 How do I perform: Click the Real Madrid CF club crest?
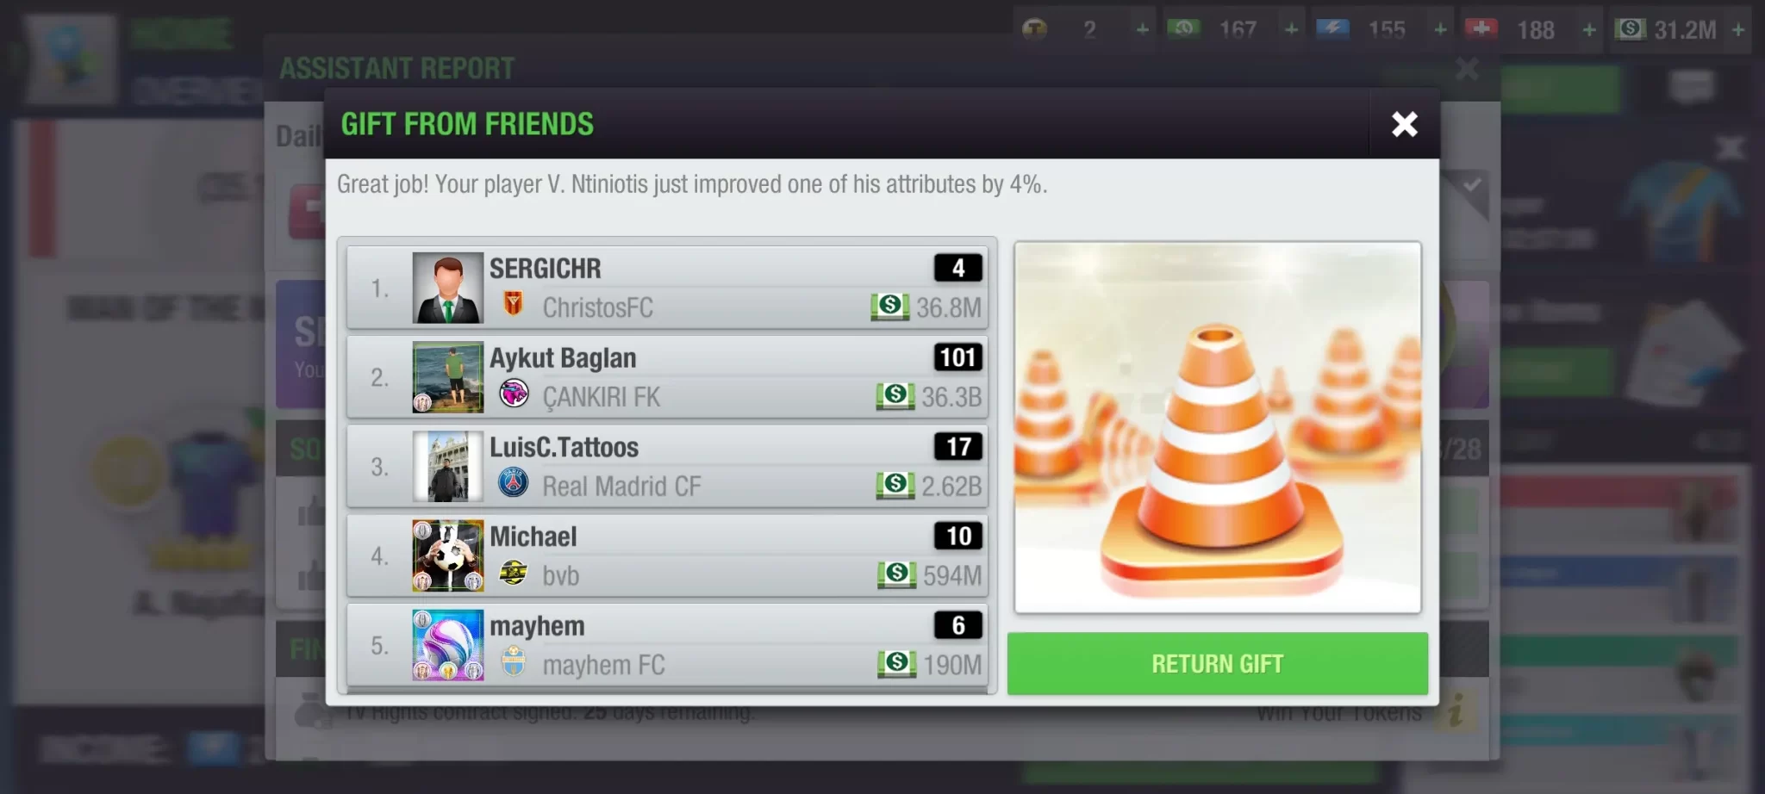tap(514, 483)
